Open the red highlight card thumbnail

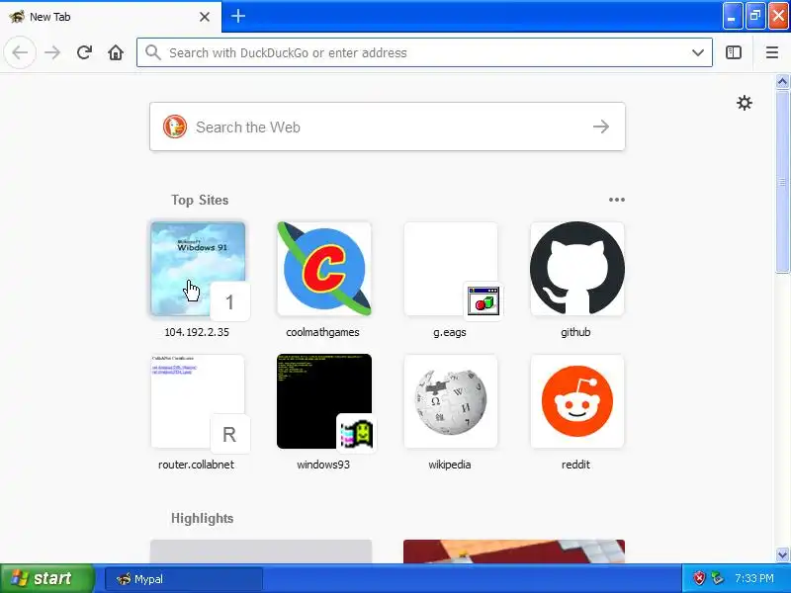(514, 551)
